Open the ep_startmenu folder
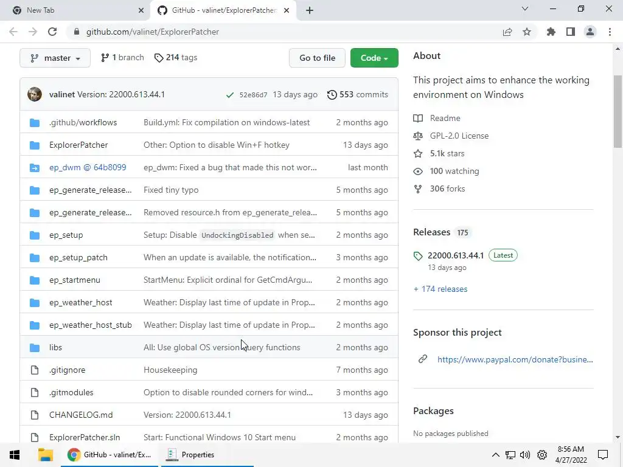 coord(75,280)
